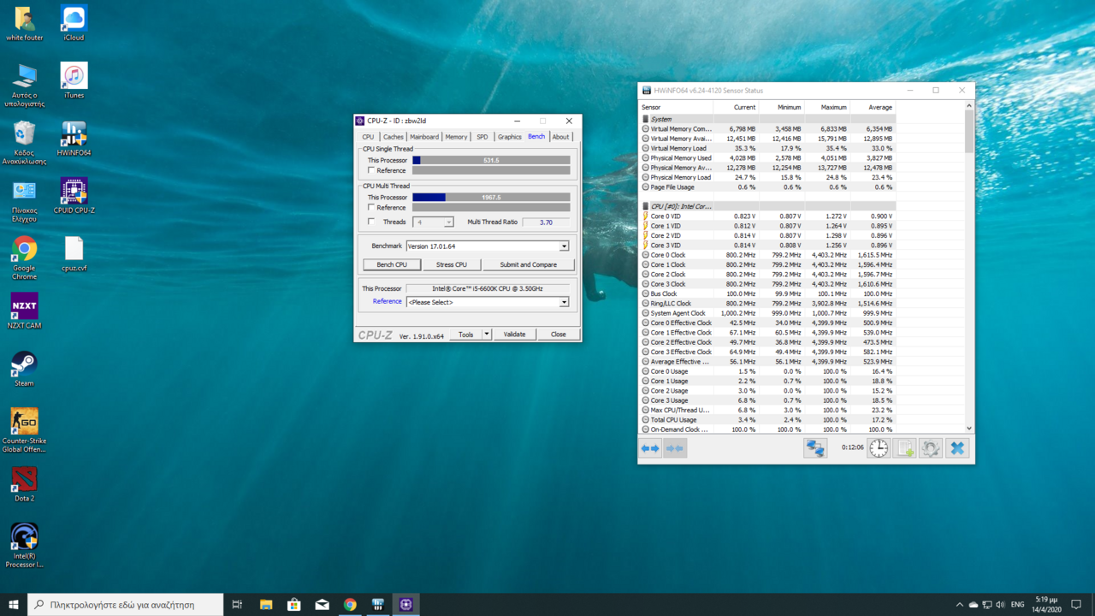The image size is (1095, 616).
Task: Close sensors with the blue X button
Action: [957, 448]
